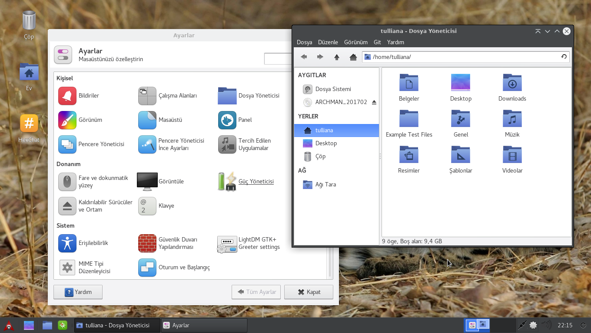591x333 pixels.
Task: Open Dosya Yöneticisi settings in Ayarlar
Action: tap(249, 96)
